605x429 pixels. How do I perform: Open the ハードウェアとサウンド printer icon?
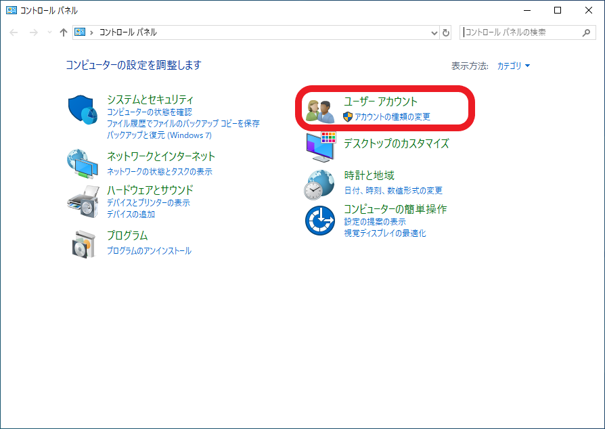(83, 202)
